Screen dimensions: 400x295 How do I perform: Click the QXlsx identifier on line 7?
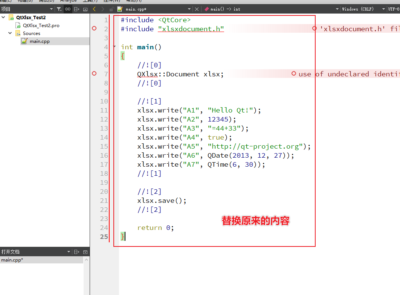point(147,74)
